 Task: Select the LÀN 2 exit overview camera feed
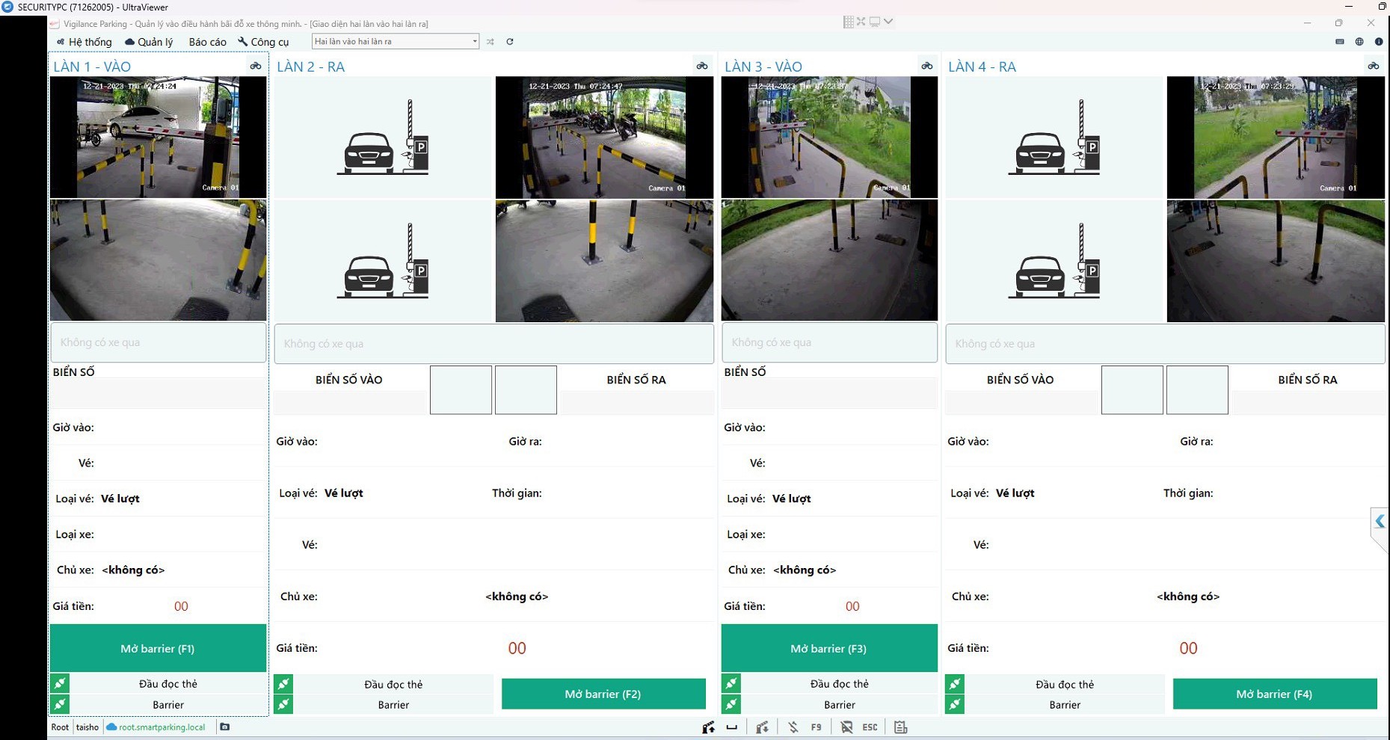[x=604, y=137]
